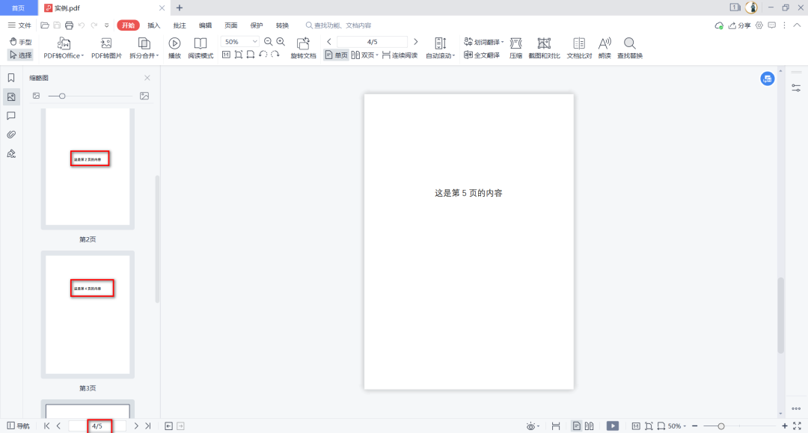Start slideshow with the 播放 icon
The width and height of the screenshot is (808, 433).
coord(174,49)
